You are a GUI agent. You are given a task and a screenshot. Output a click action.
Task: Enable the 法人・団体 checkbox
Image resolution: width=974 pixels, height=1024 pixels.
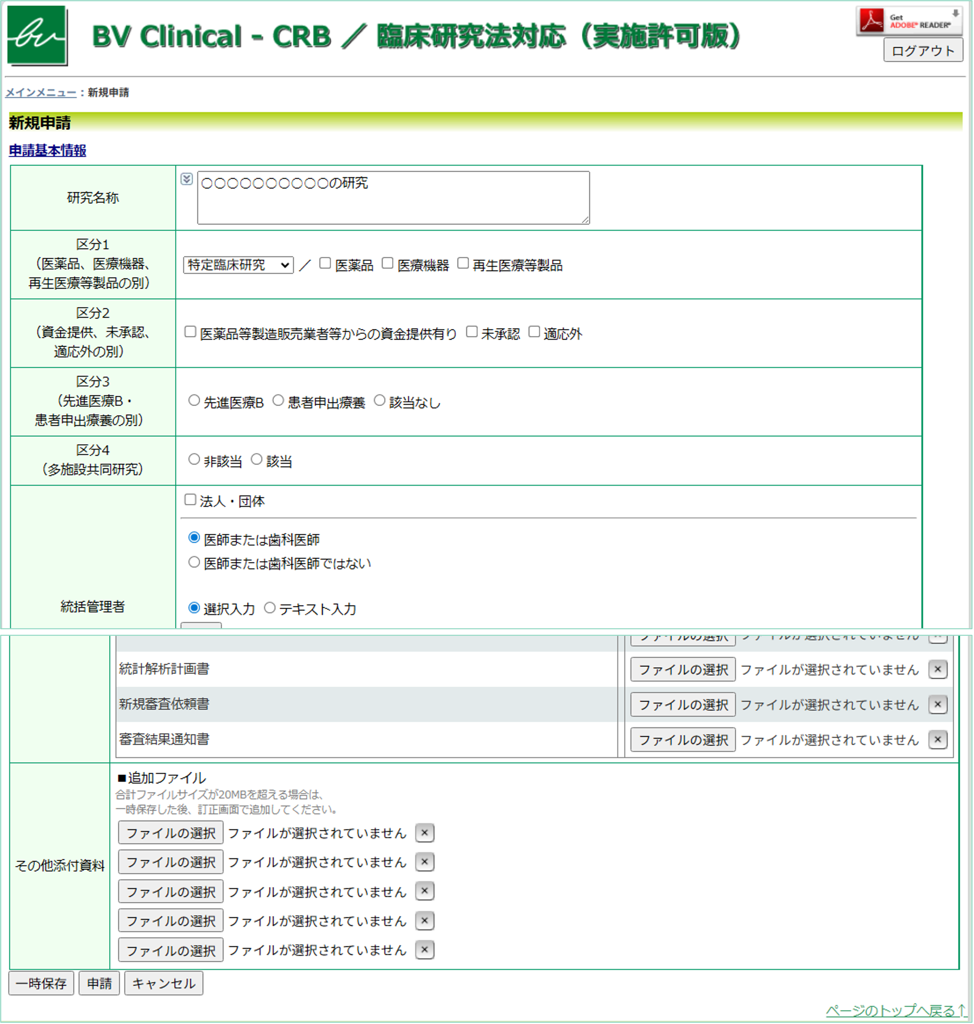tap(190, 500)
